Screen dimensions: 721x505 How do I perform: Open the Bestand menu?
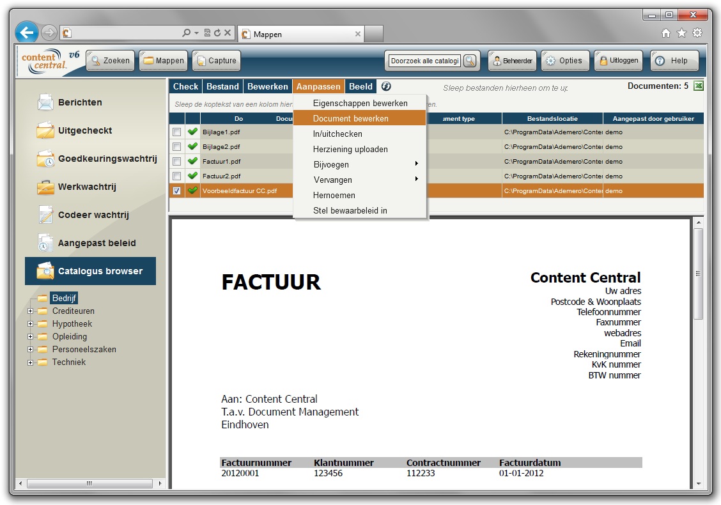[223, 86]
